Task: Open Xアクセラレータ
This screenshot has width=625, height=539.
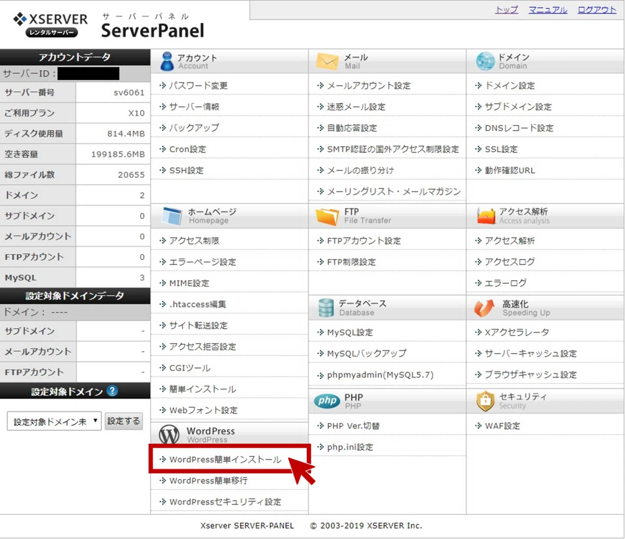Action: click(x=517, y=332)
